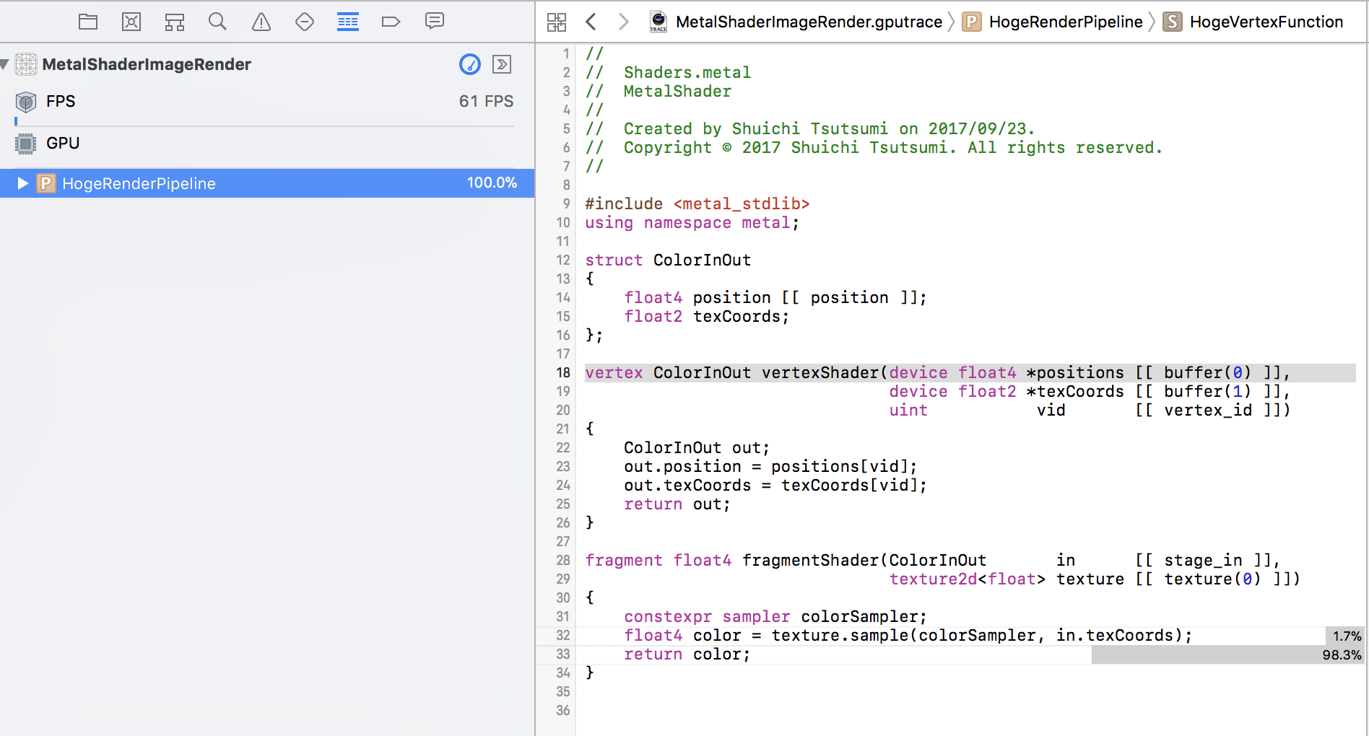Open the HogeRenderPipeline breadcrumb dropdown
Screen dimensions: 1369x736
coord(1065,22)
